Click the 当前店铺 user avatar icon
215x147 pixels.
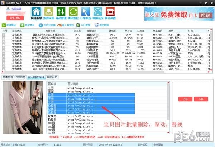8,9
